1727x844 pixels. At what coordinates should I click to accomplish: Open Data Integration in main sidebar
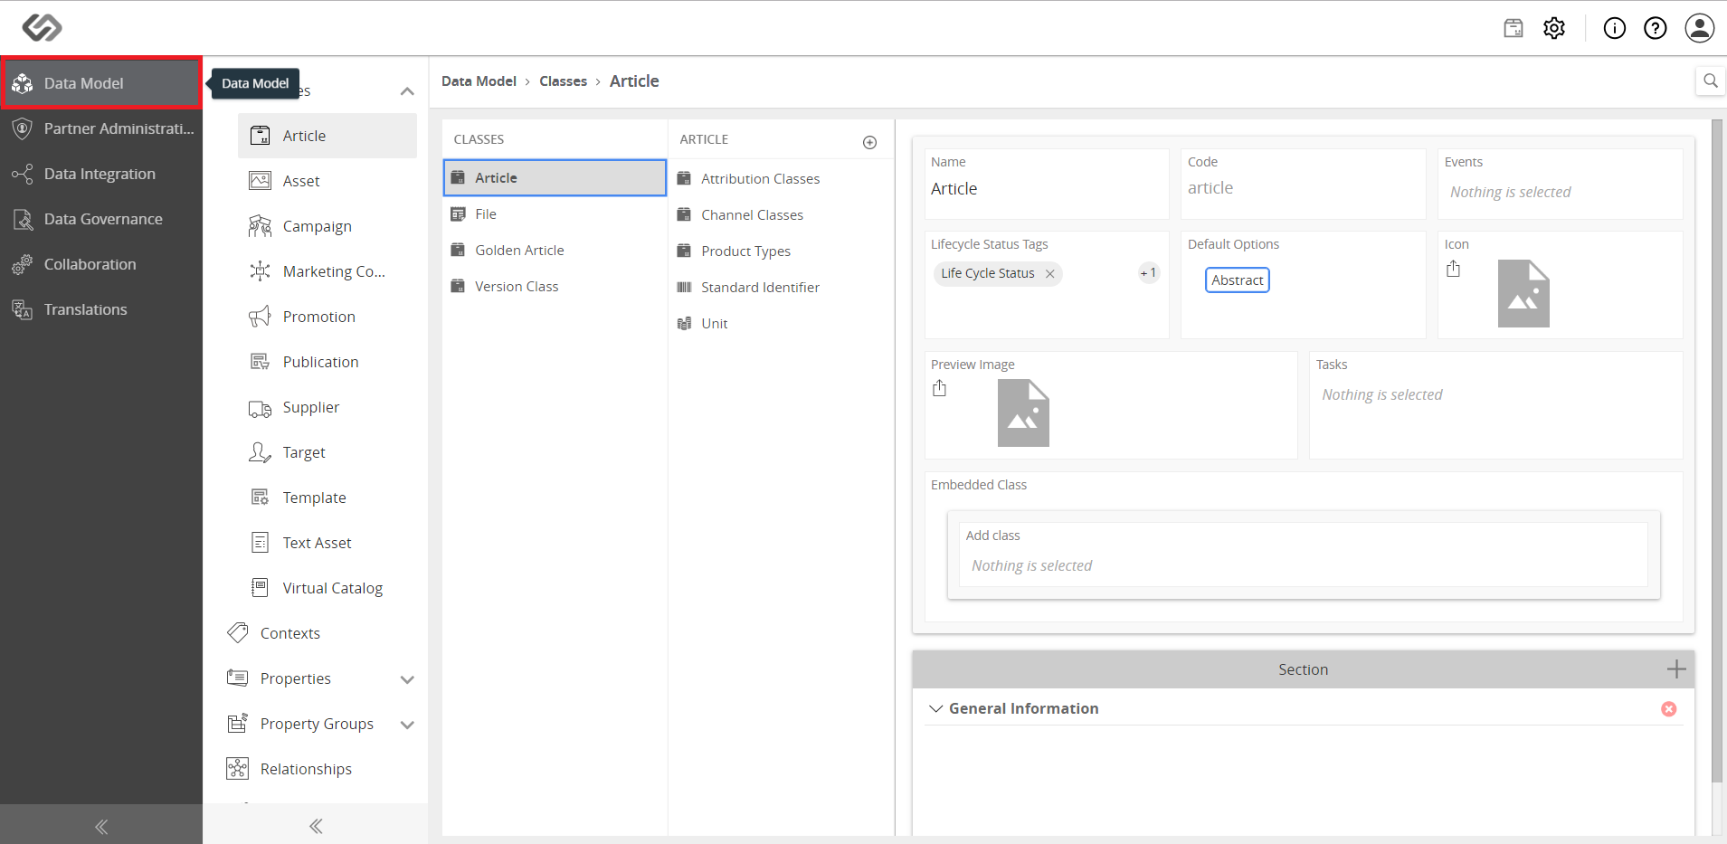[101, 174]
